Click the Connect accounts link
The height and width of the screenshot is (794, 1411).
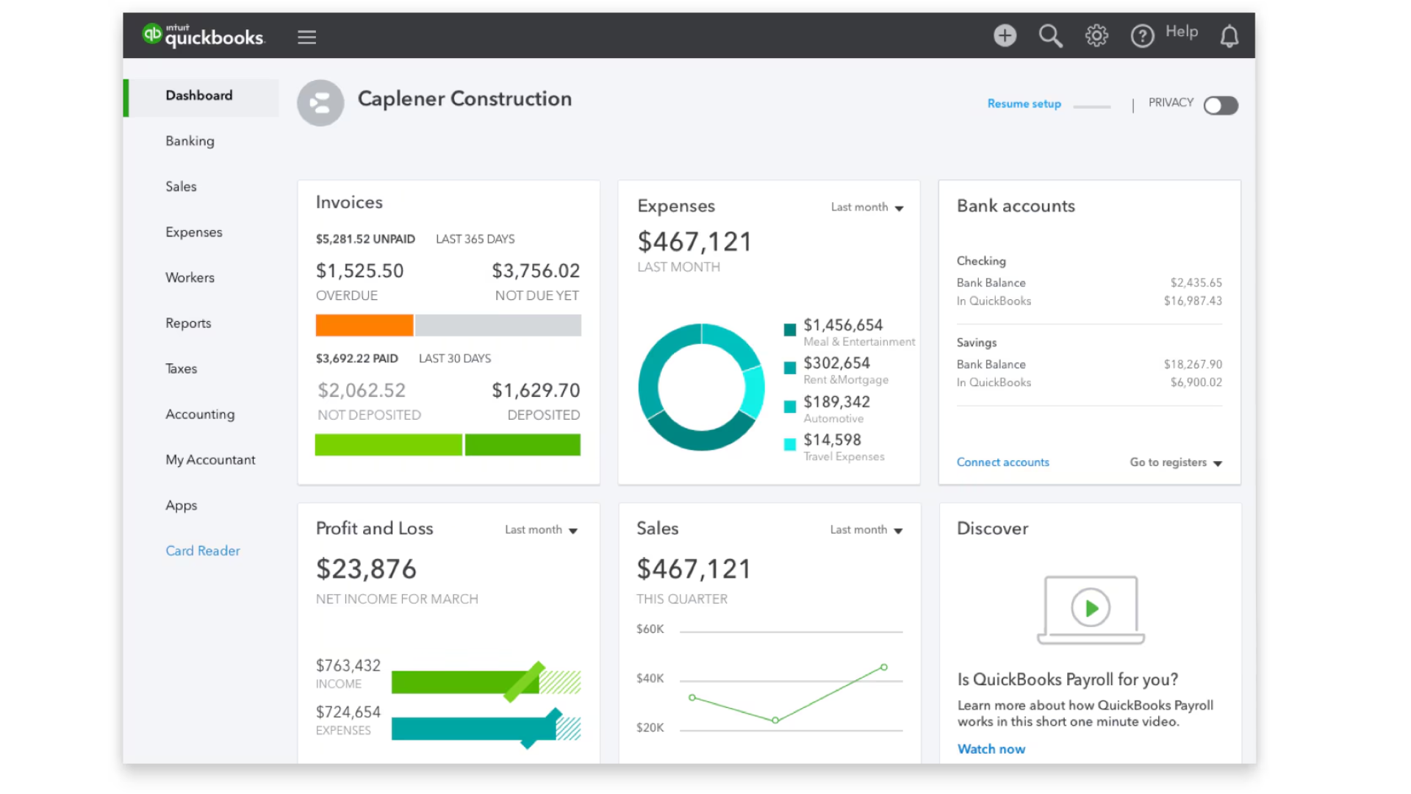tap(1002, 462)
